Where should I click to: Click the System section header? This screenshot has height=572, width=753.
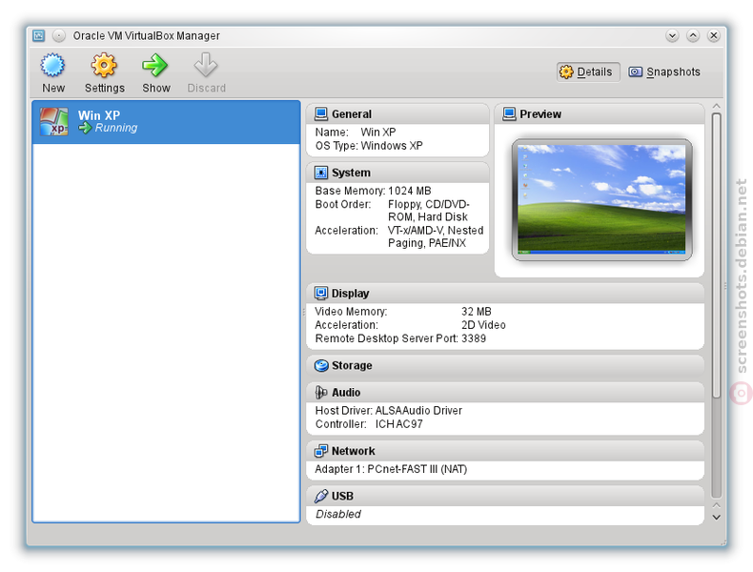[397, 173]
